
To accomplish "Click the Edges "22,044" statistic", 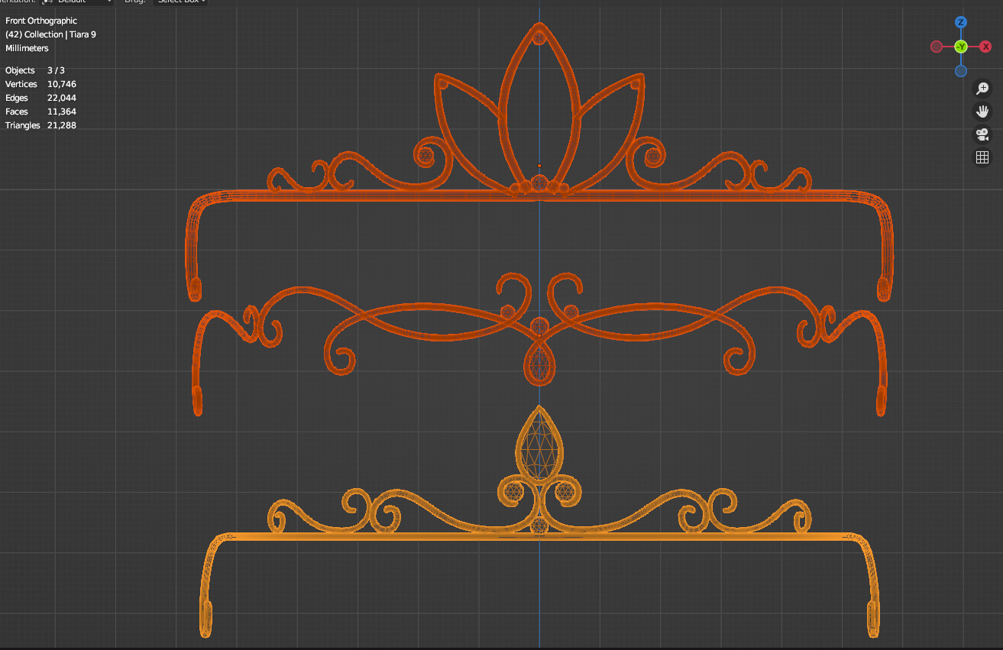I will tap(62, 98).
